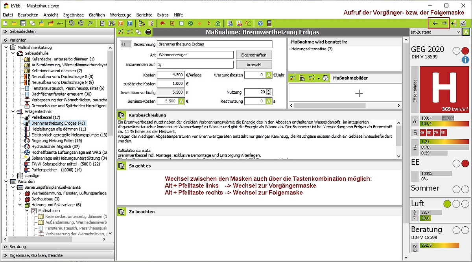
Task: Click the red cap toolbar icon
Action: click(162, 23)
